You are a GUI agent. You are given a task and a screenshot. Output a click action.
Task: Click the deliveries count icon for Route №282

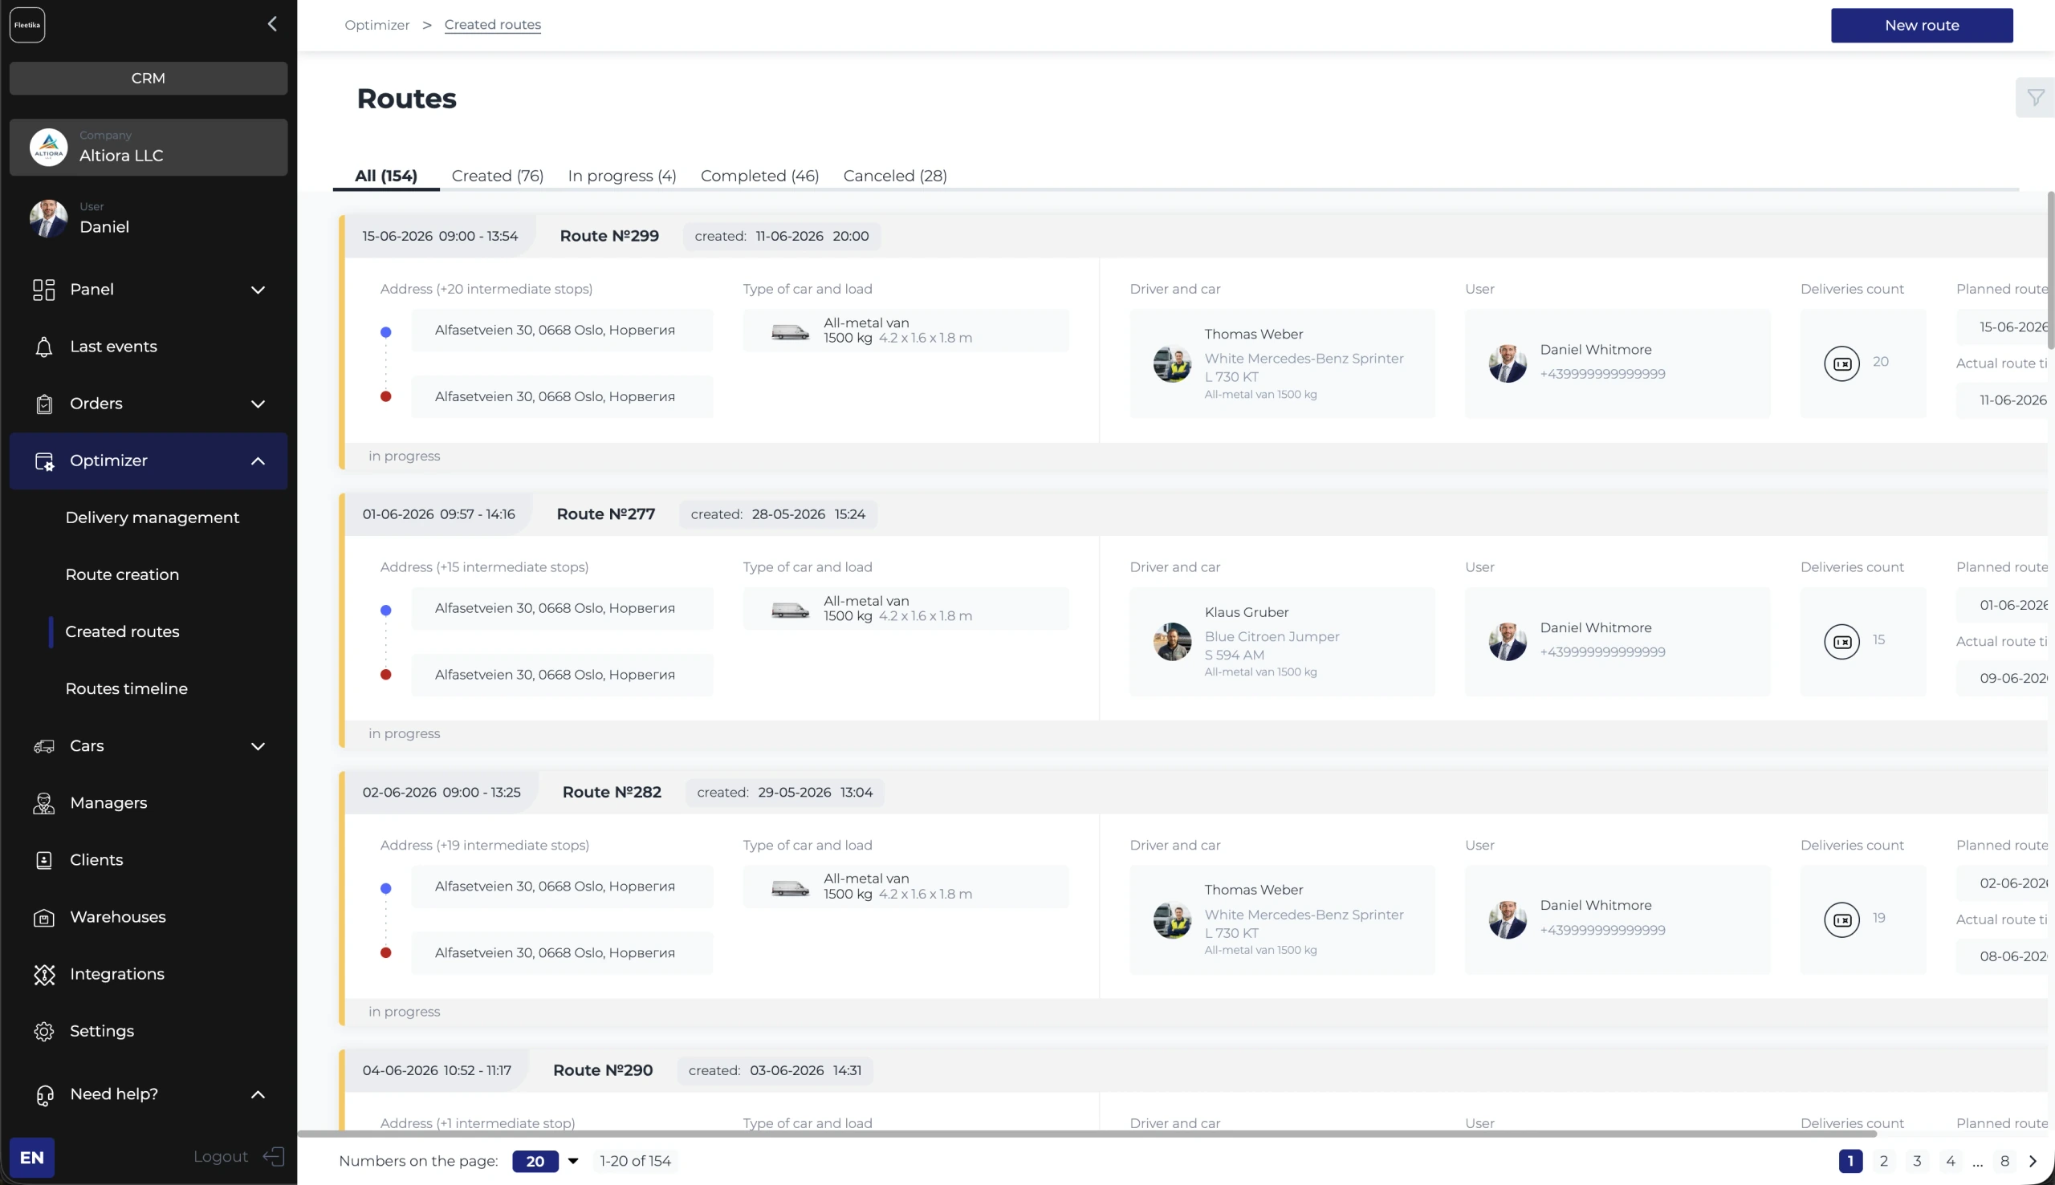click(x=1841, y=920)
